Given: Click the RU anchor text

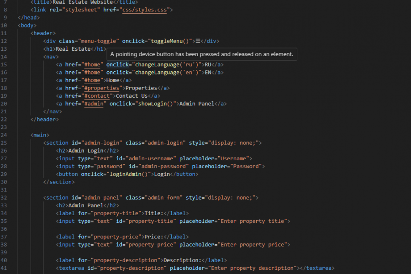Looking at the screenshot, I should tap(208, 64).
